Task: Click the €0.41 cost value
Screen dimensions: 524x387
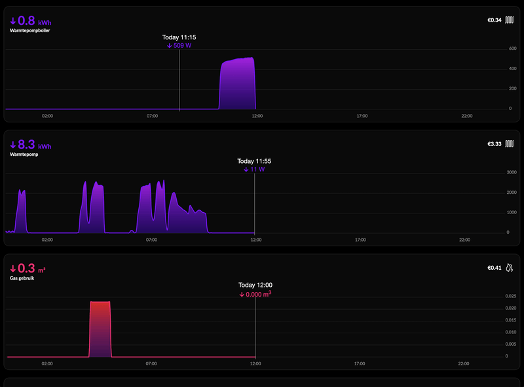Action: [x=495, y=268]
